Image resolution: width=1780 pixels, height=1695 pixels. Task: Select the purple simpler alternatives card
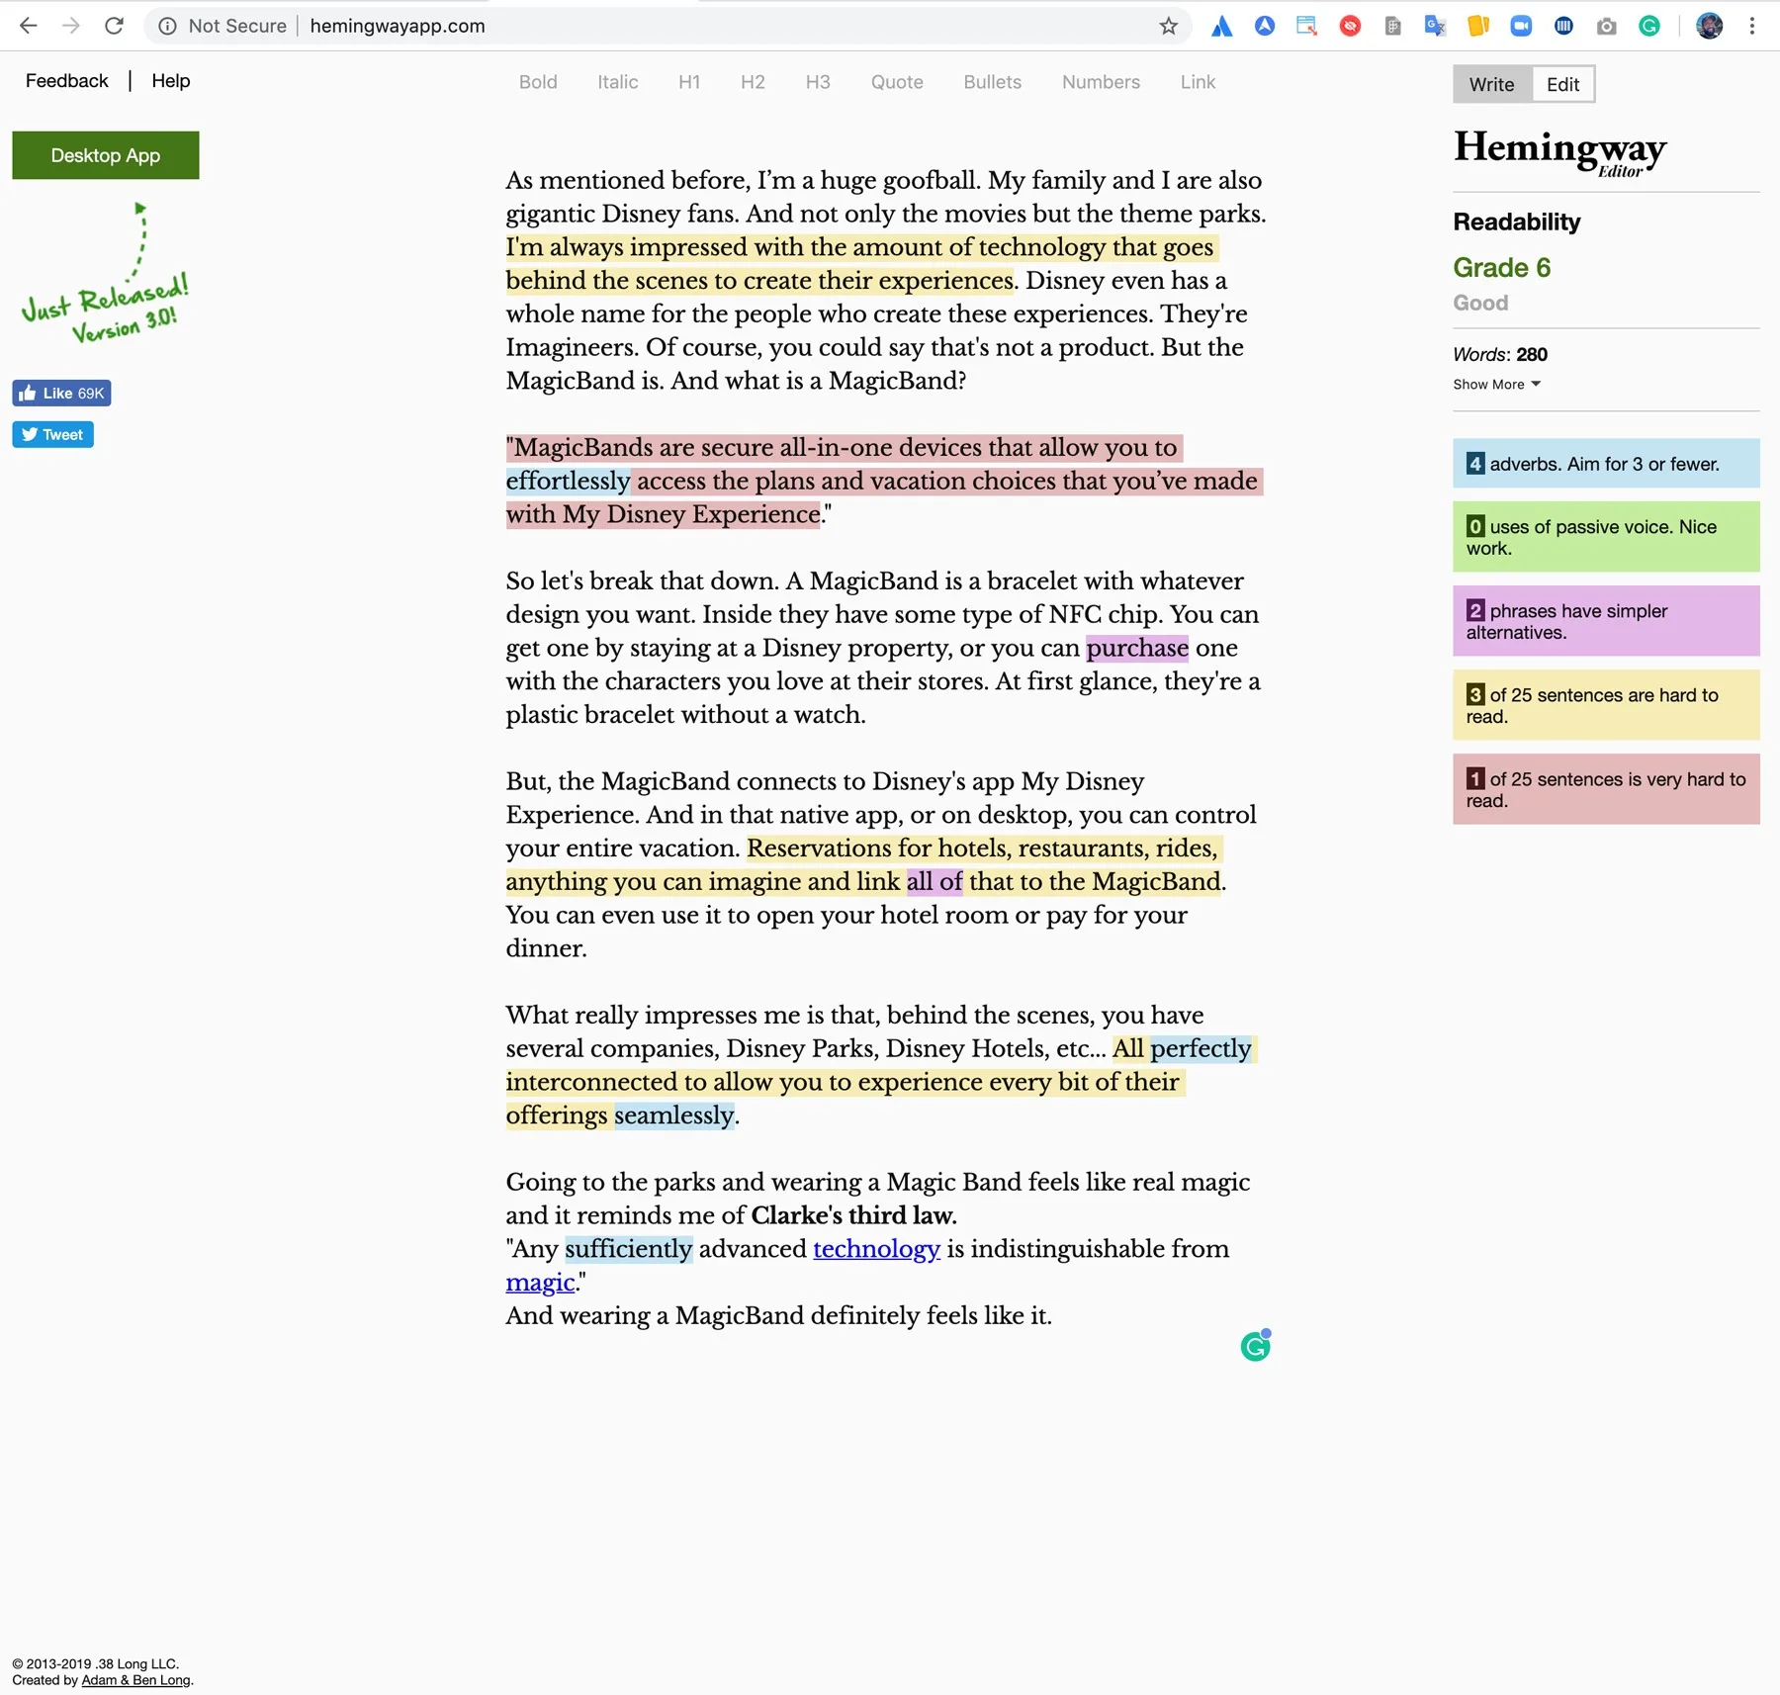point(1606,621)
